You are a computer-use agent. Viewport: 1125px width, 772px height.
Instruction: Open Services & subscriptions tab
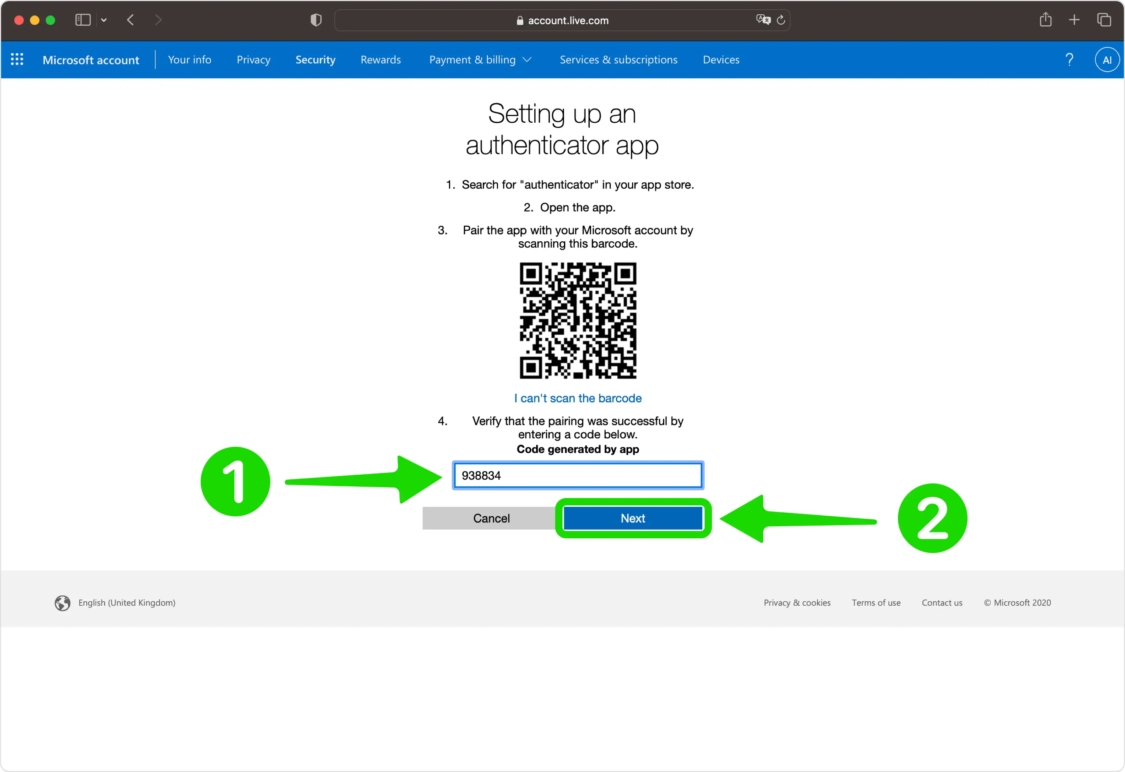[x=619, y=60]
